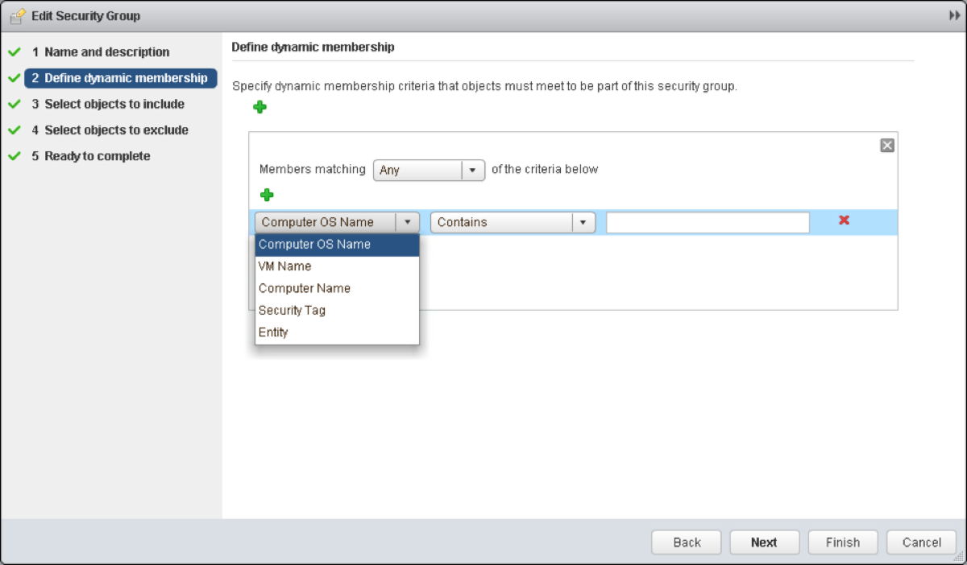Choose Entity from the list
This screenshot has width=967, height=565.
pos(337,332)
